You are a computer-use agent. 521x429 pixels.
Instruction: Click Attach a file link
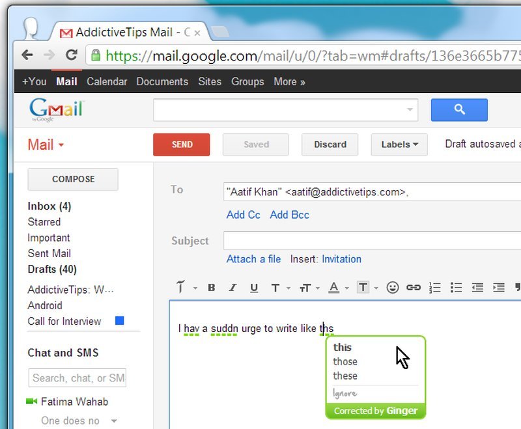253,259
